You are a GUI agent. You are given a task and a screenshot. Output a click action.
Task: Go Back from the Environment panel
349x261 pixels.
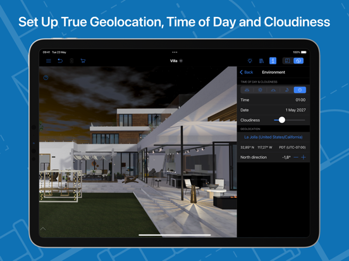pos(247,72)
